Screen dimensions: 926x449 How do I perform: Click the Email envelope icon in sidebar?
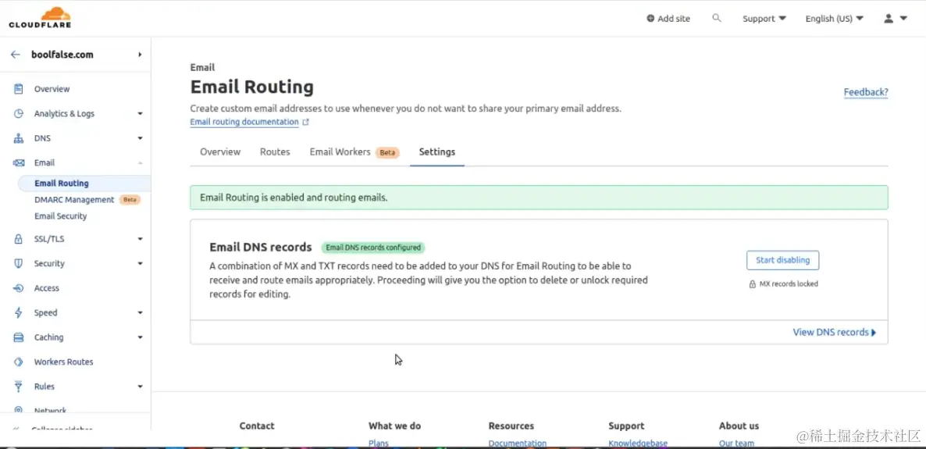click(x=18, y=162)
